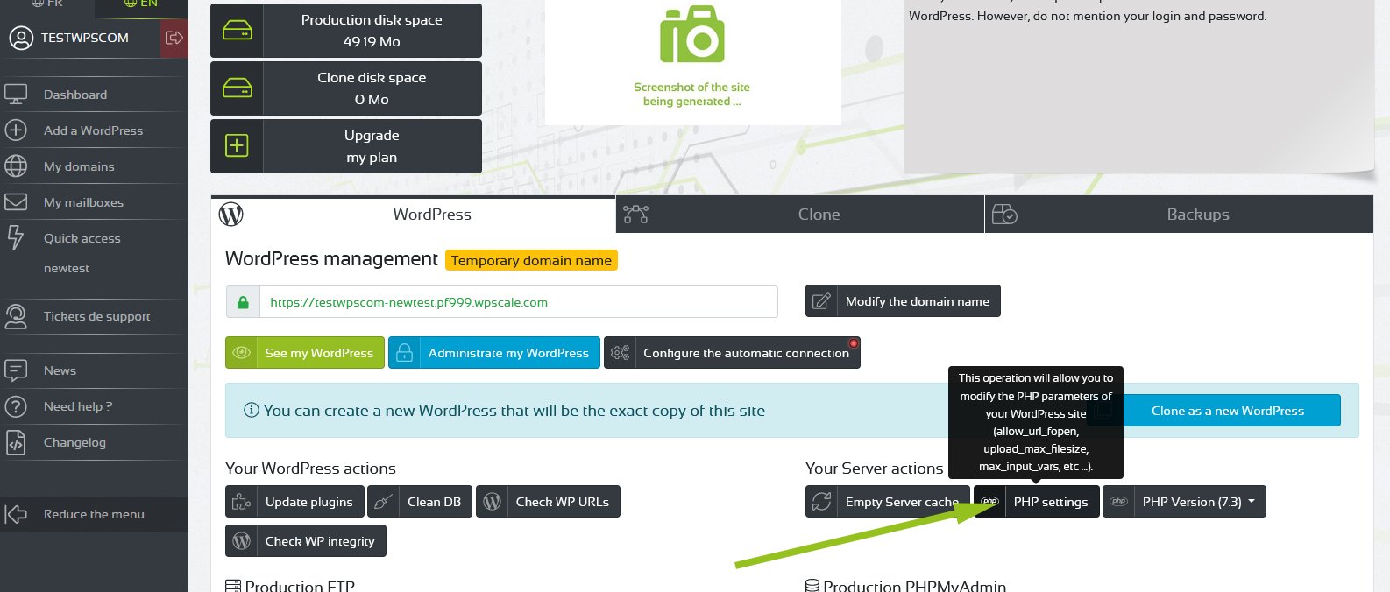Click the testwpscom-newtest site URL field
1390x592 pixels.
(x=517, y=302)
